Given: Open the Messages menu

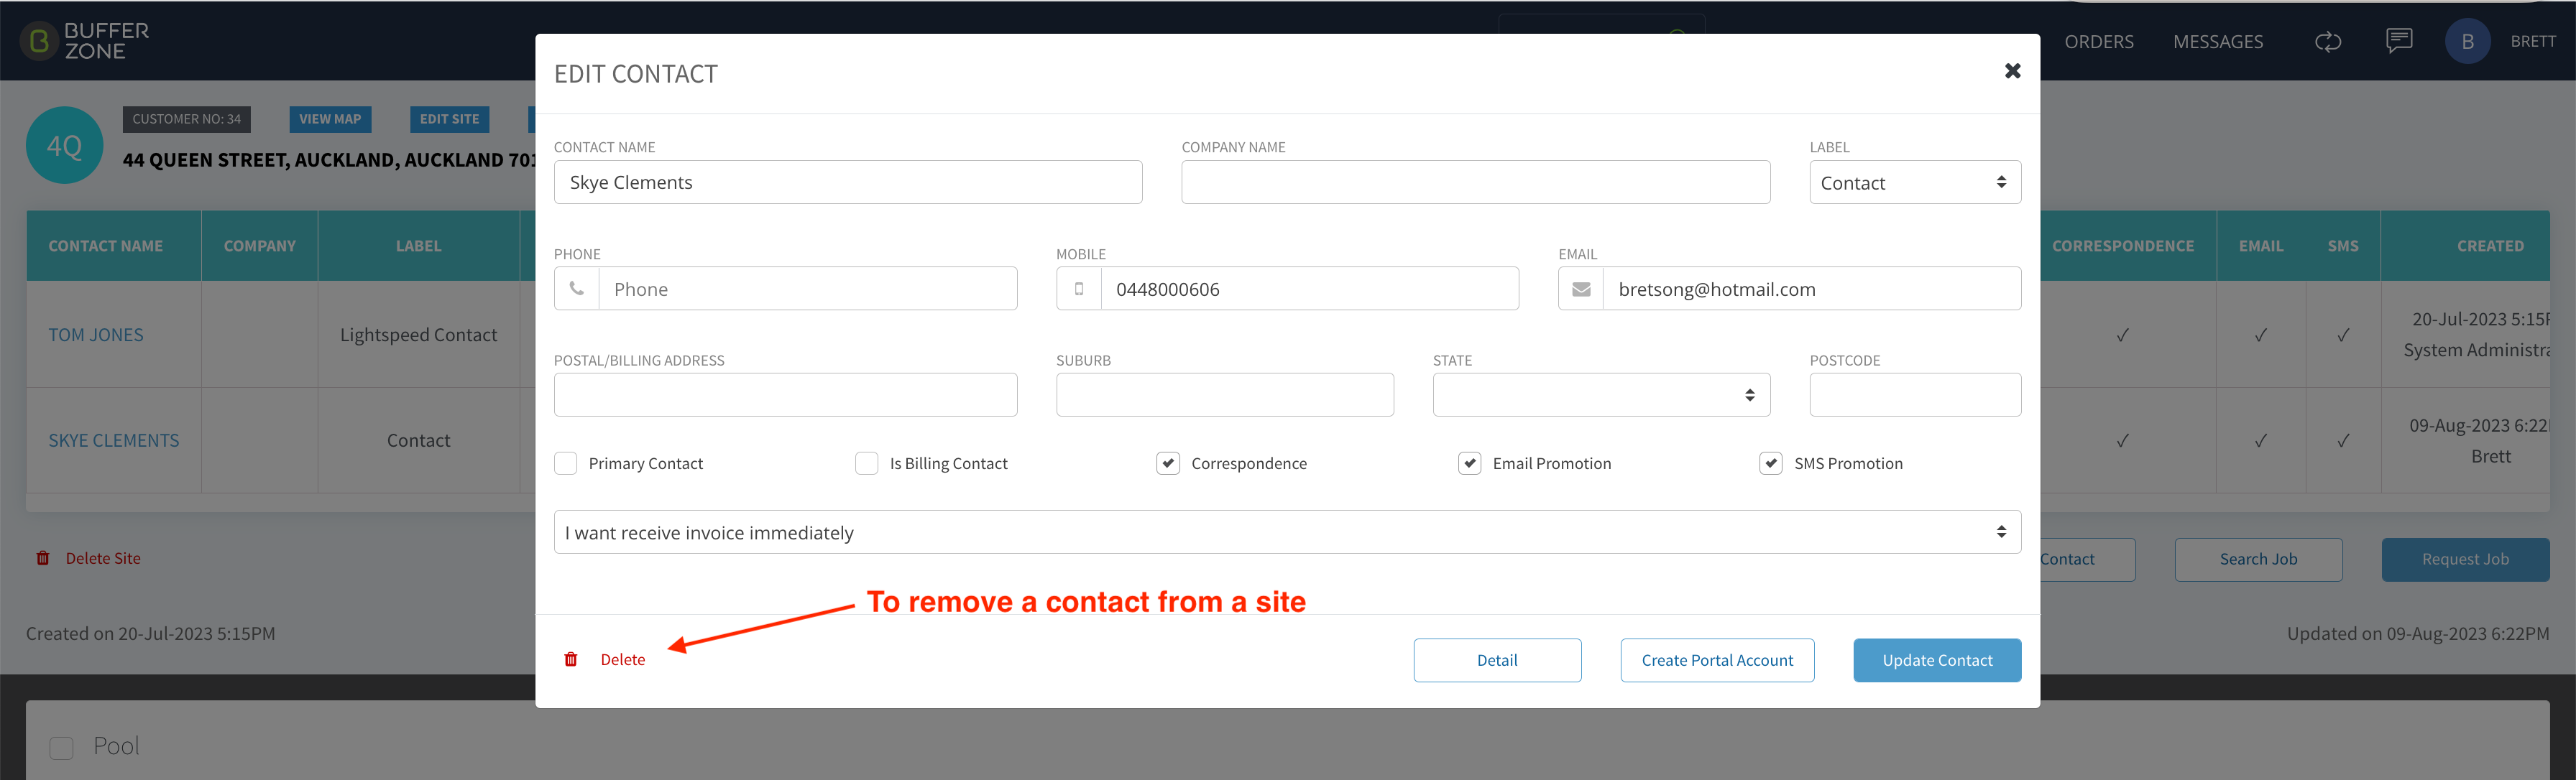Looking at the screenshot, I should [2218, 41].
